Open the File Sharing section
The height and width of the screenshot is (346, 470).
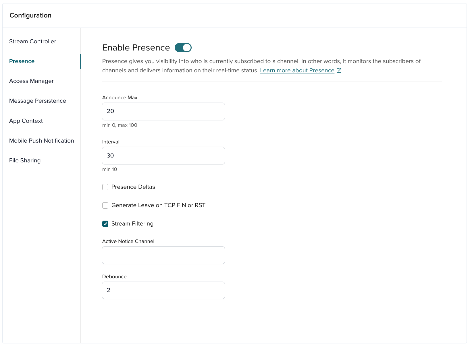[25, 160]
